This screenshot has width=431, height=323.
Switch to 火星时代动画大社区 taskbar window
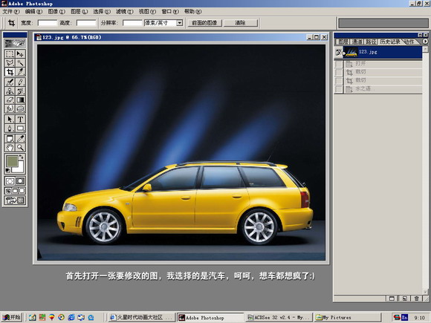coord(141,318)
